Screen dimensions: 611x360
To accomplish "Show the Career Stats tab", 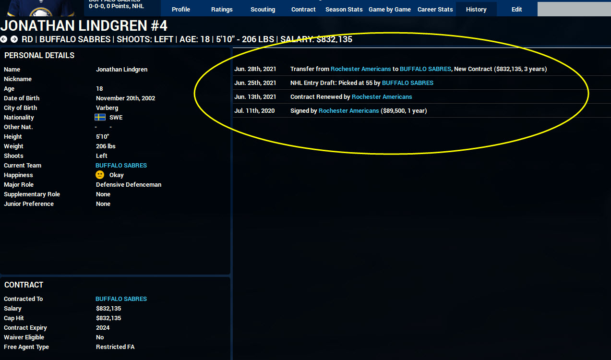I will pos(435,9).
